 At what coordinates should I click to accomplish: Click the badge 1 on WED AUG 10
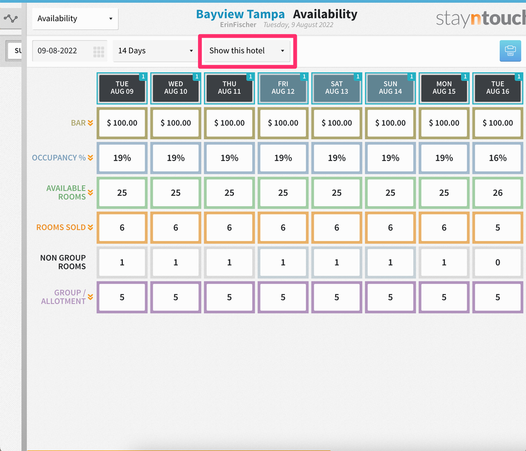tap(197, 76)
